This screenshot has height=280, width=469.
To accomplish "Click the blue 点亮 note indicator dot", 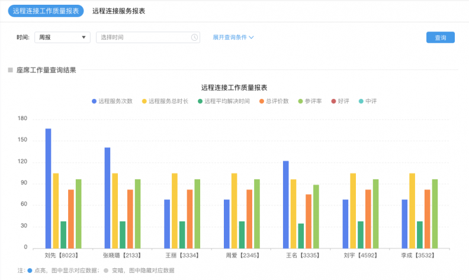I will click(30, 271).
